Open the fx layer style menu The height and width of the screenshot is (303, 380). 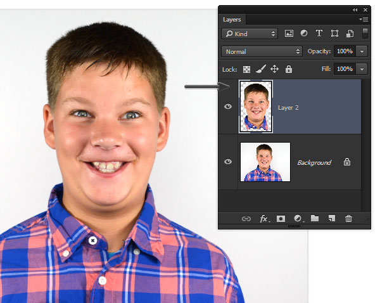point(264,219)
